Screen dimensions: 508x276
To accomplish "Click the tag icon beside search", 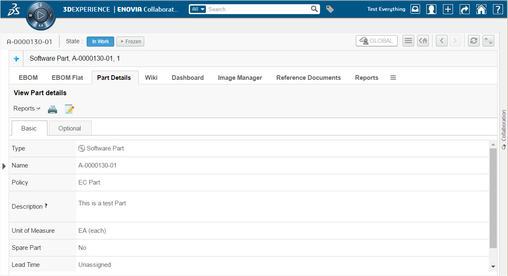I will pyautogui.click(x=330, y=9).
